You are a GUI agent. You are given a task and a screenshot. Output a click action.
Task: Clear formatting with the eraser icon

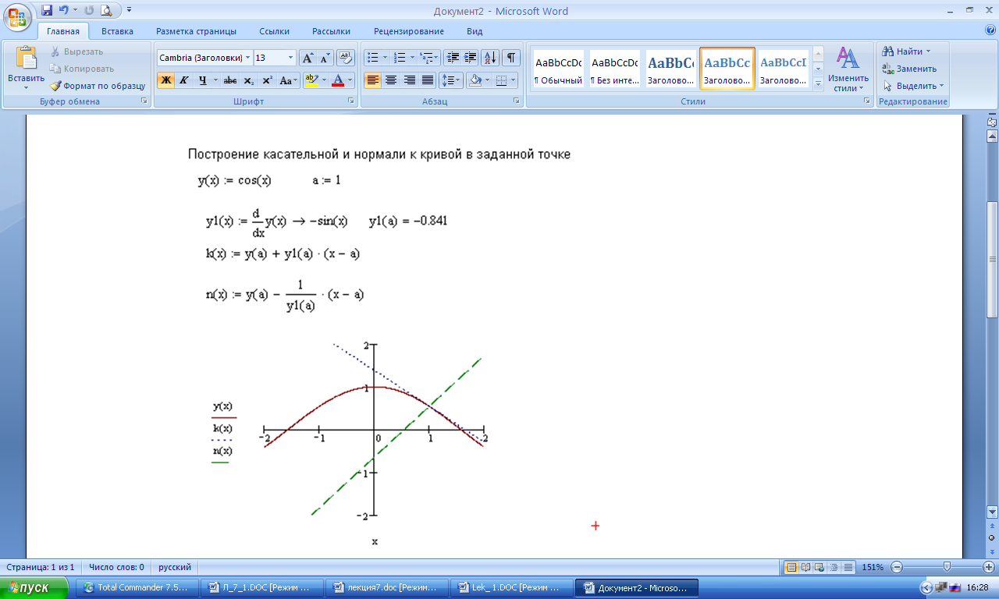click(347, 58)
